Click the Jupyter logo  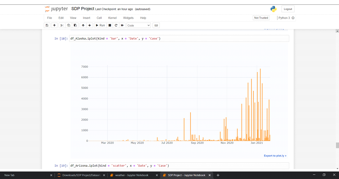(56, 9)
